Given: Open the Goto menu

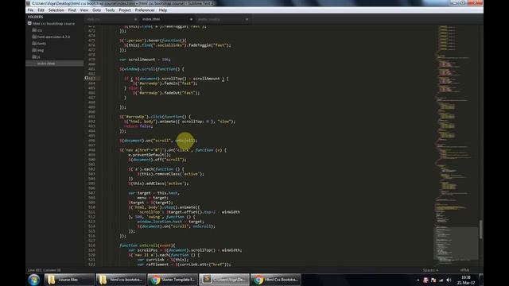Looking at the screenshot, I should 96,10.
